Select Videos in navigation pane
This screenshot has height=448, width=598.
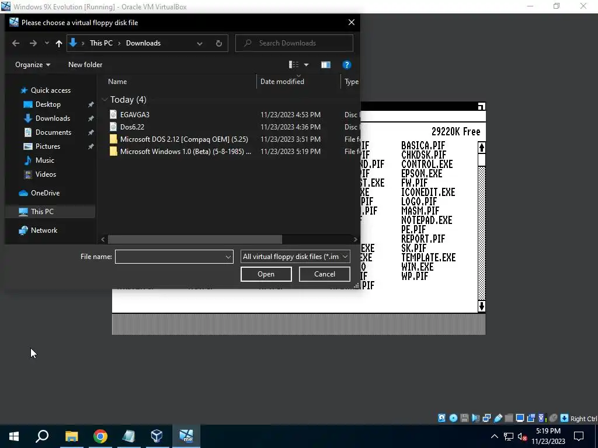(x=46, y=174)
